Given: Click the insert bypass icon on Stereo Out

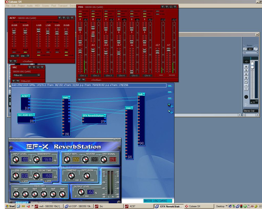Looking at the screenshot, I should click(246, 85).
